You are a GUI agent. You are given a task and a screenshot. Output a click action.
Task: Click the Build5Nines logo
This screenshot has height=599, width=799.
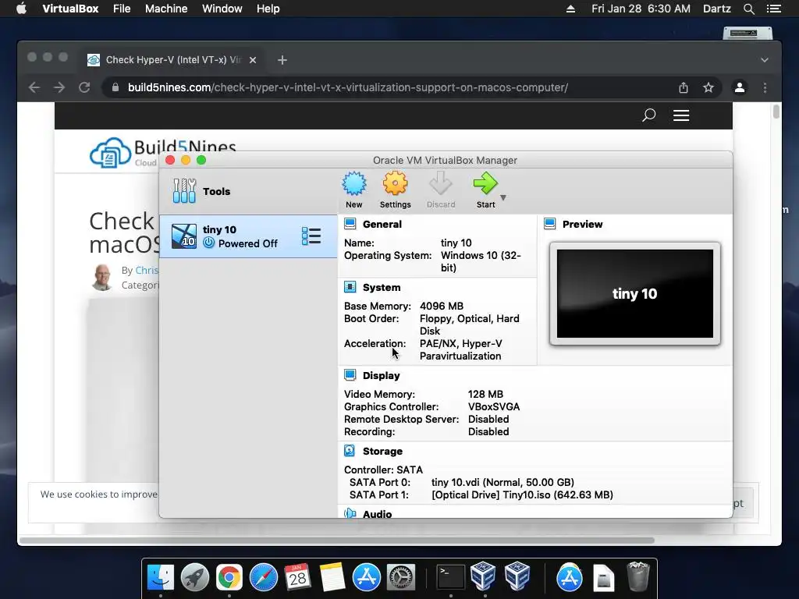click(x=163, y=151)
